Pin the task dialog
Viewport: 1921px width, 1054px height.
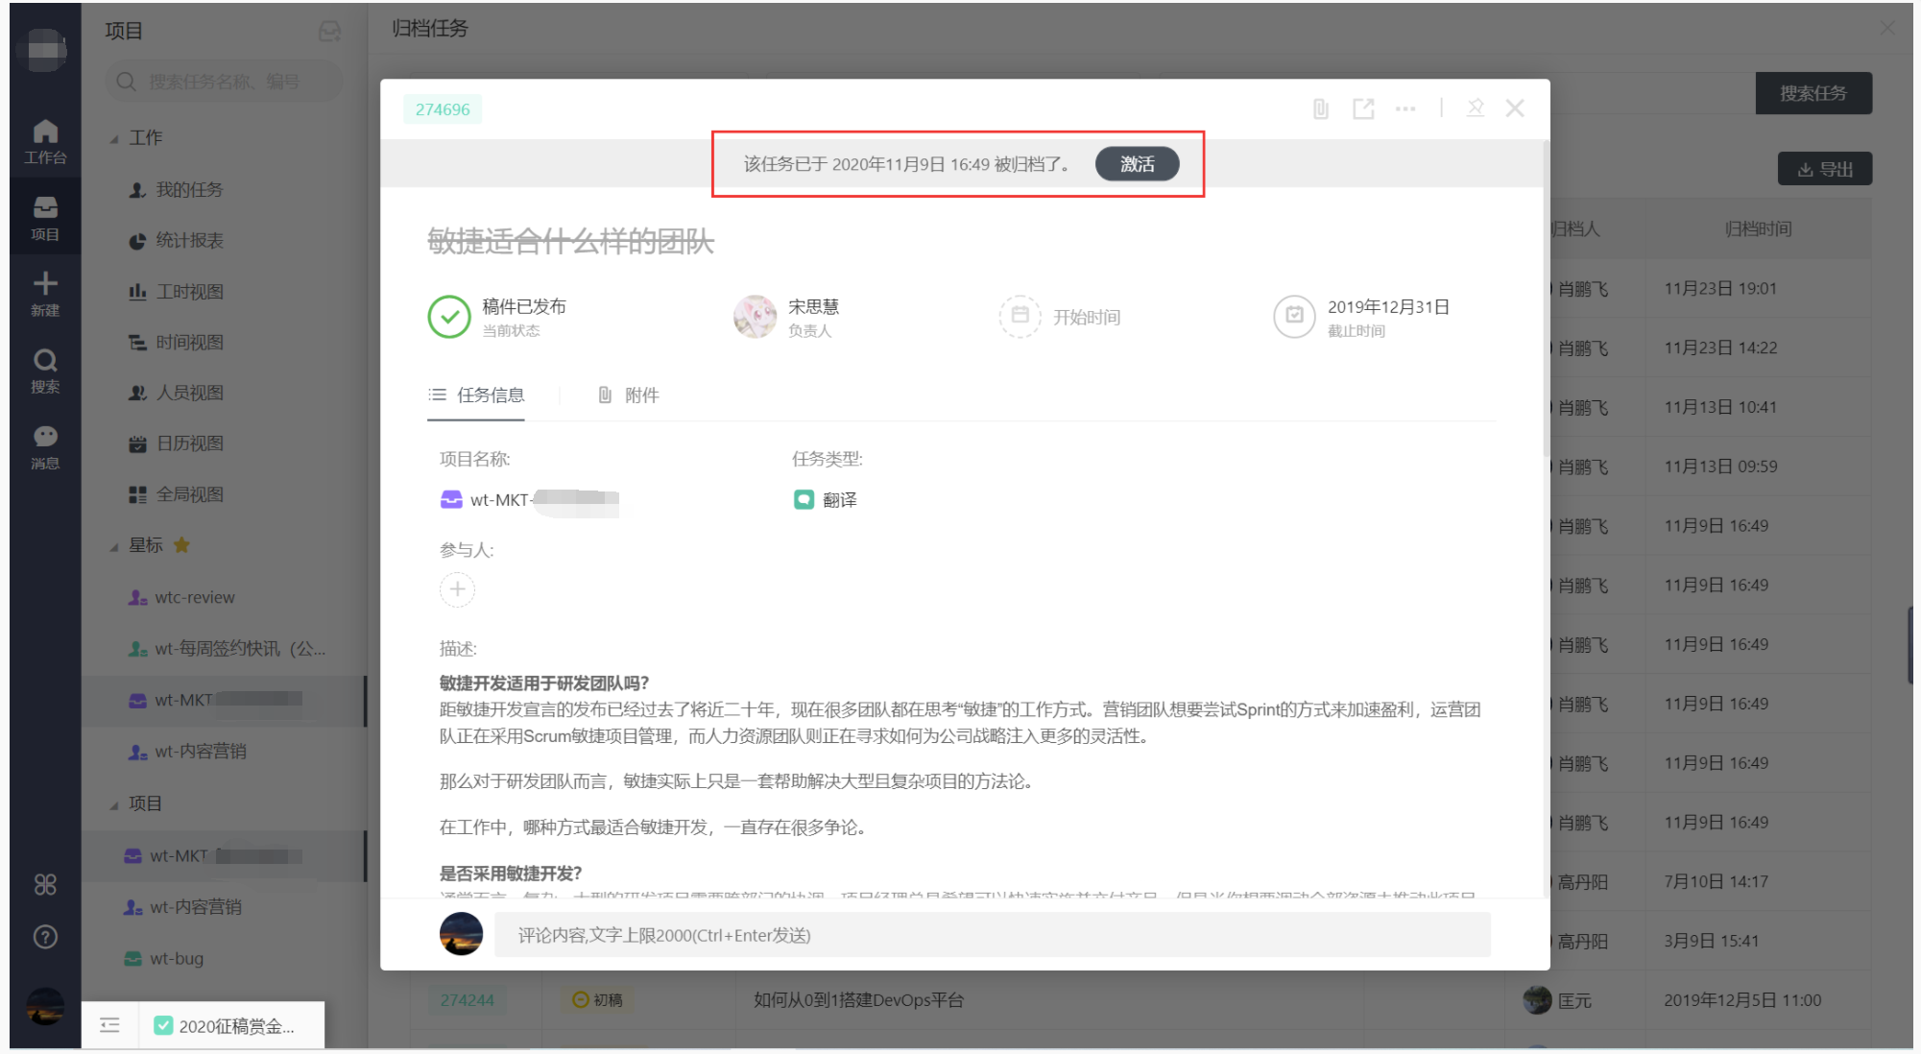(x=1475, y=108)
